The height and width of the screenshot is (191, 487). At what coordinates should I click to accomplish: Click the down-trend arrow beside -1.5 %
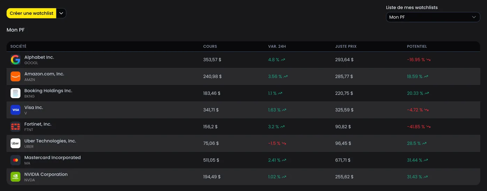284,143
